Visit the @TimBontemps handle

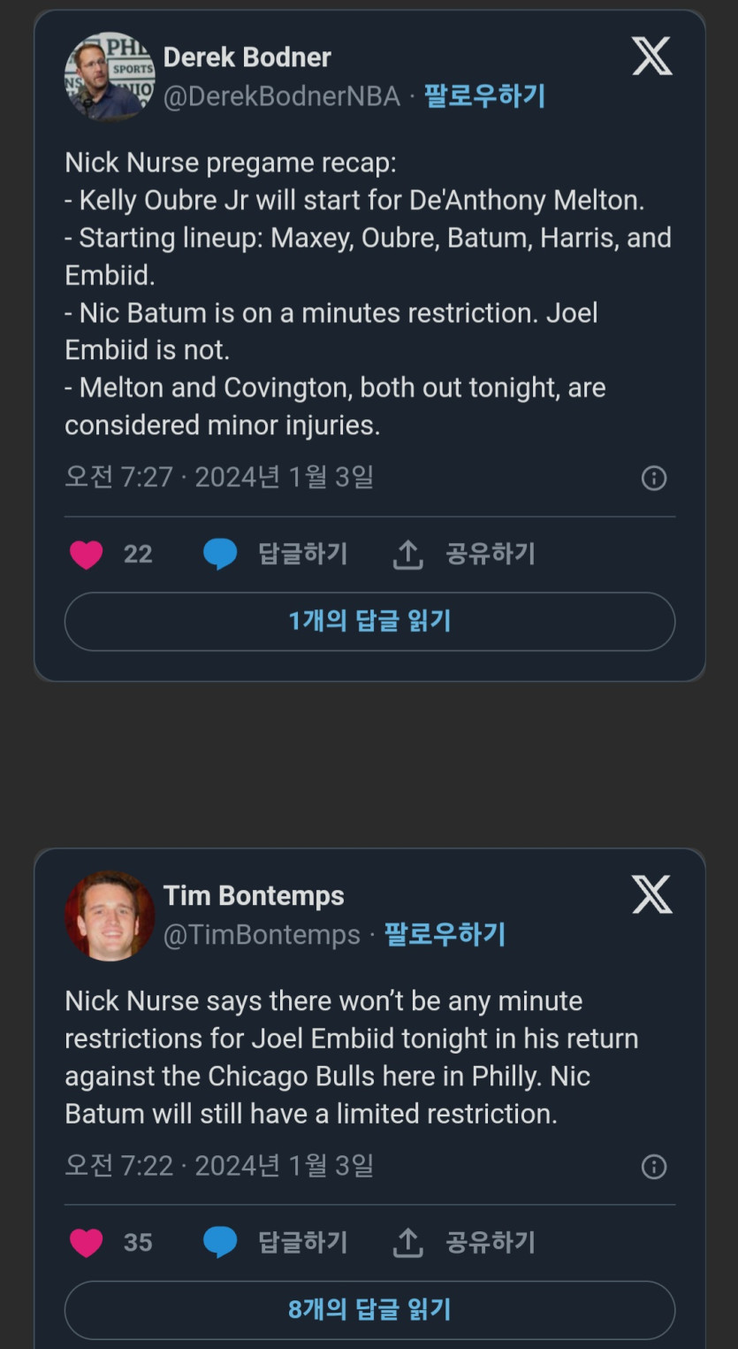pyautogui.click(x=262, y=935)
